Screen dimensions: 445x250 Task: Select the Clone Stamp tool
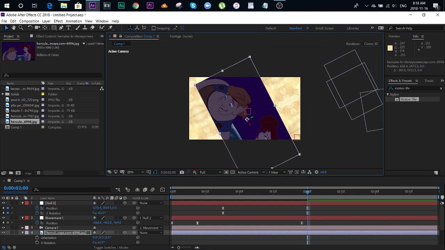click(x=85, y=28)
